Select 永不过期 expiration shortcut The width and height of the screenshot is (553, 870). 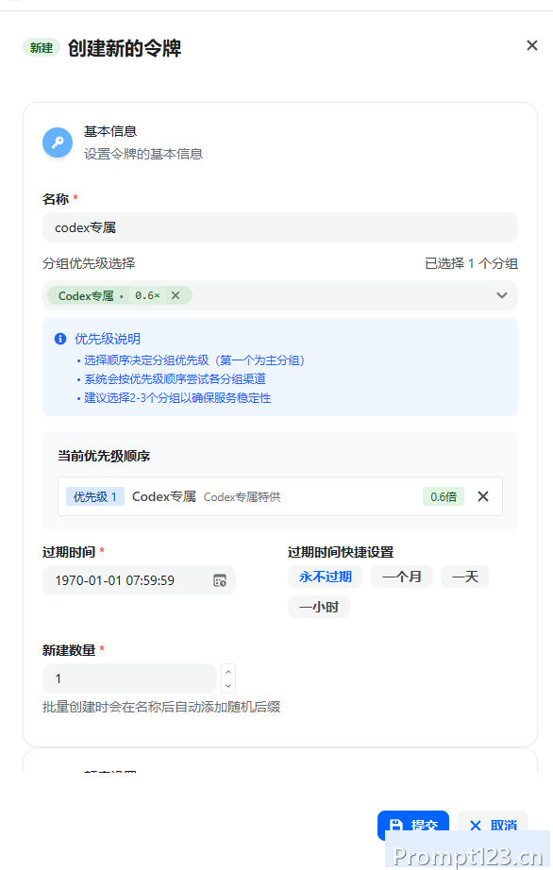pos(325,577)
